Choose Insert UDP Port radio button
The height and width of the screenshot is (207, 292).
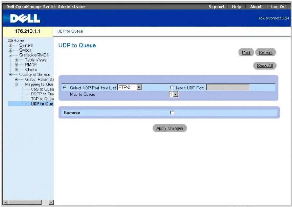[x=172, y=88]
